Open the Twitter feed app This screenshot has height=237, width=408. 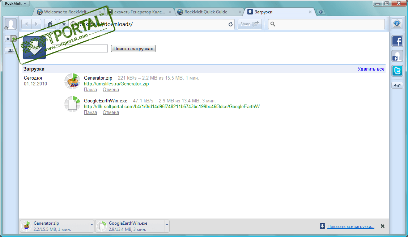click(397, 71)
